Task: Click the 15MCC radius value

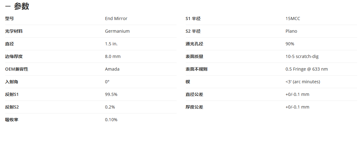Action: (x=293, y=19)
